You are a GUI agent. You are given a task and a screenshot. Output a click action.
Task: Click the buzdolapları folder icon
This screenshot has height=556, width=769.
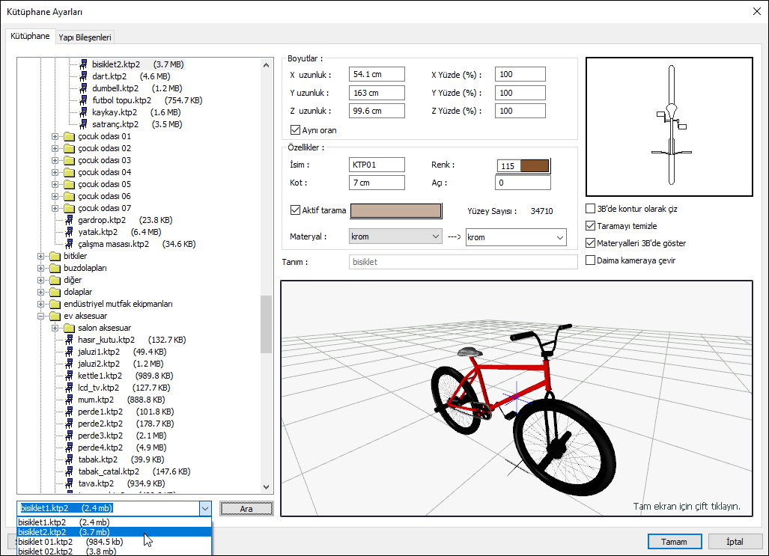click(55, 268)
